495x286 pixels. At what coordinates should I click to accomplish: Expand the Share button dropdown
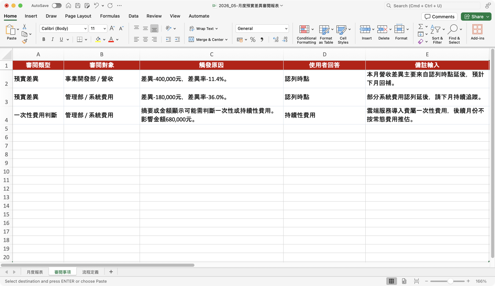coord(487,16)
